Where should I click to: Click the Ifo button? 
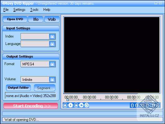coord(36,19)
